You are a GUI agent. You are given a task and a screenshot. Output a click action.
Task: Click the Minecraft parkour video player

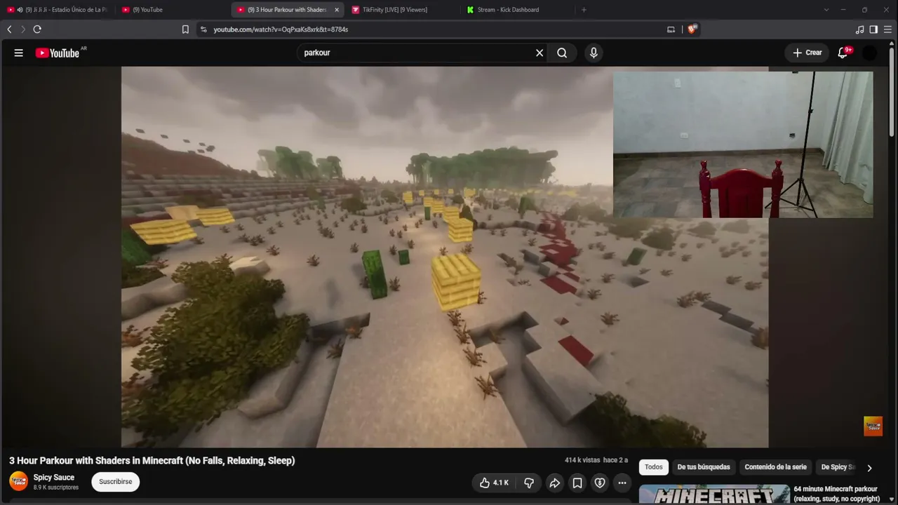pos(445,257)
